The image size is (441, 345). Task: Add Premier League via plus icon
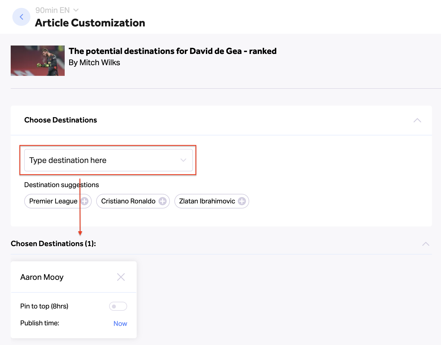84,201
